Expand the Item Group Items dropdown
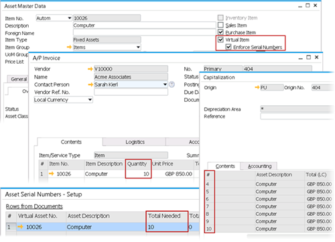 pyautogui.click(x=138, y=47)
